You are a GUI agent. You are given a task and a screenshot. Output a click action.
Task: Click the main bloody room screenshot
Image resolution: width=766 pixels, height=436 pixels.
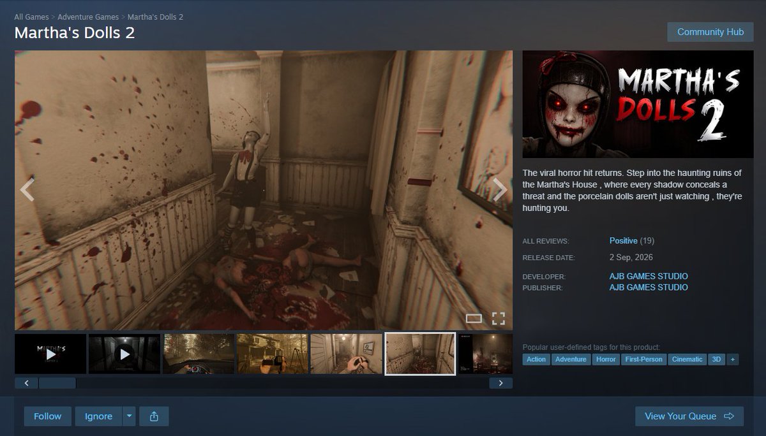264,190
